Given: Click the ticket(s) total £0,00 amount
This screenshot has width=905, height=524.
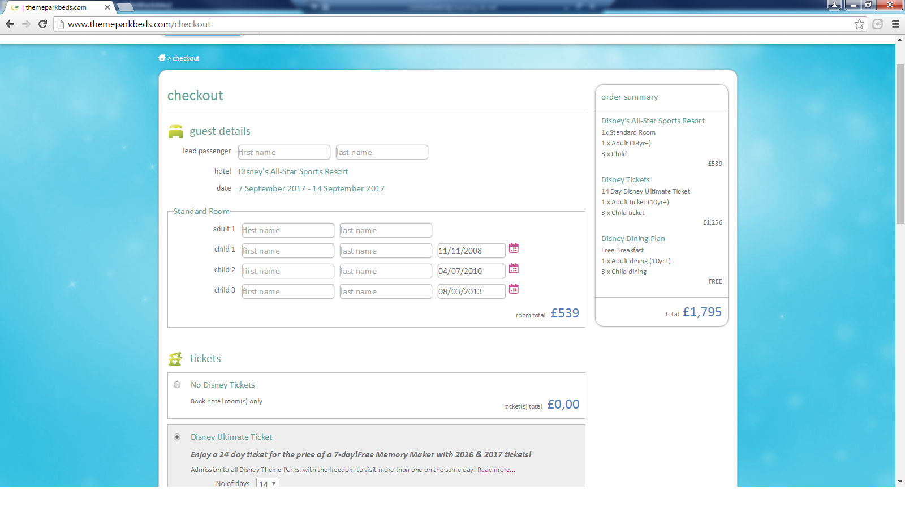Looking at the screenshot, I should pos(563,404).
